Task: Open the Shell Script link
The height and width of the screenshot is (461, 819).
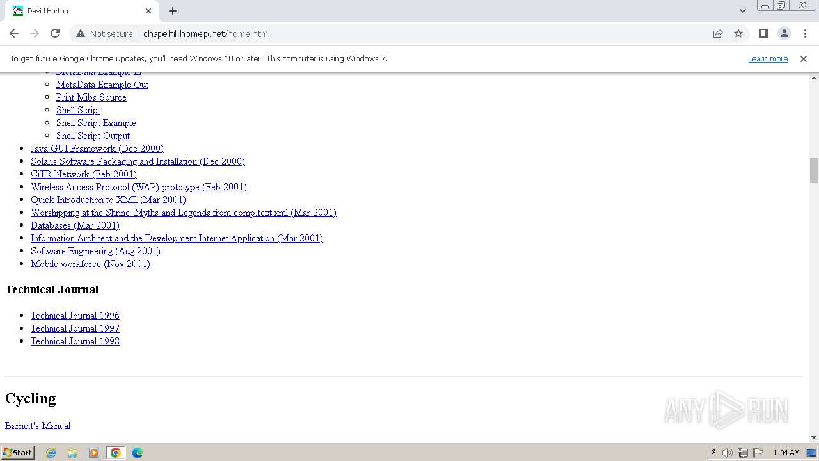Action: point(78,110)
